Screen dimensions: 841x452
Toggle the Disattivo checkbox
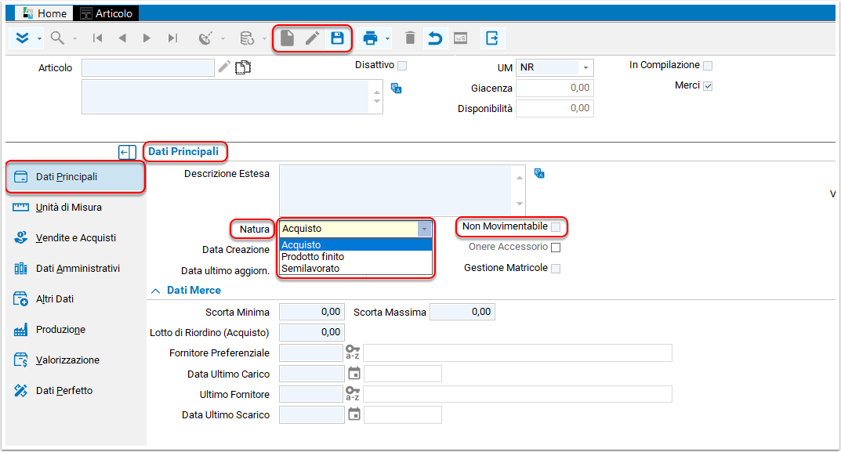click(x=402, y=66)
